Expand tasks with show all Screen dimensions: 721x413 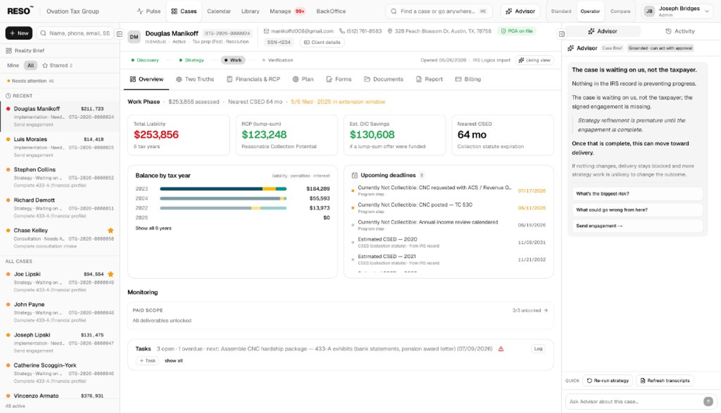[173, 361]
